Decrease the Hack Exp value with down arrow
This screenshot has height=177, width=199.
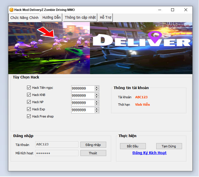[96, 111]
